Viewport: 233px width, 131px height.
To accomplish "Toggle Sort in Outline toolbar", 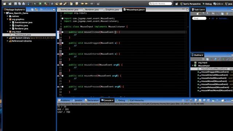I will 212,59.
